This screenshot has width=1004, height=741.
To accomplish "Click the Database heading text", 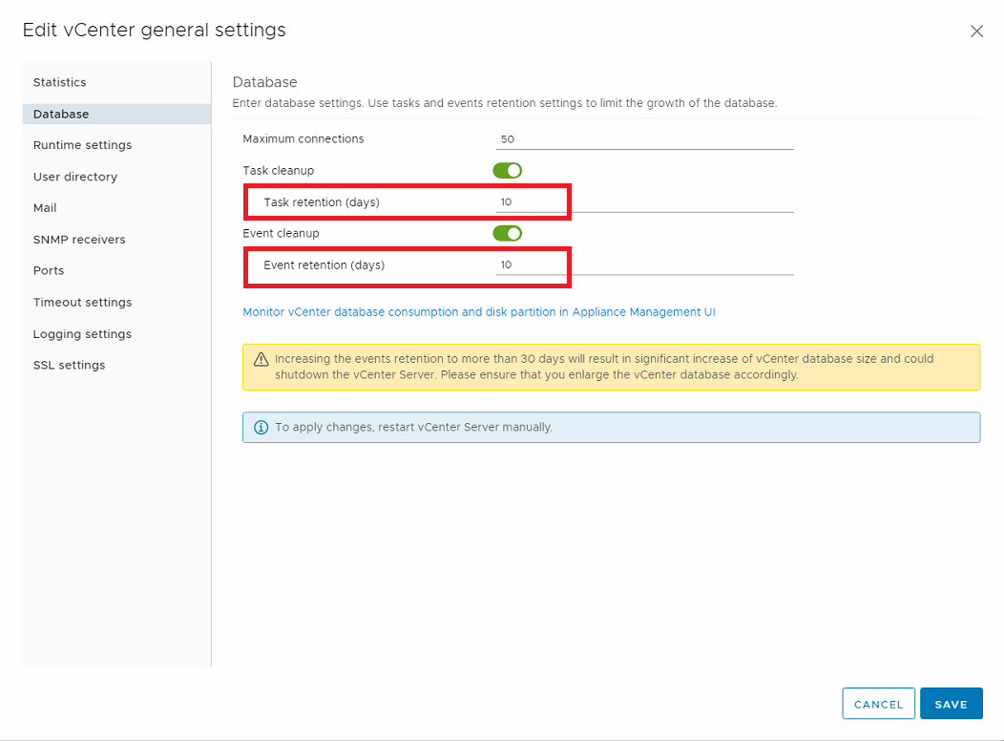I will click(x=265, y=82).
